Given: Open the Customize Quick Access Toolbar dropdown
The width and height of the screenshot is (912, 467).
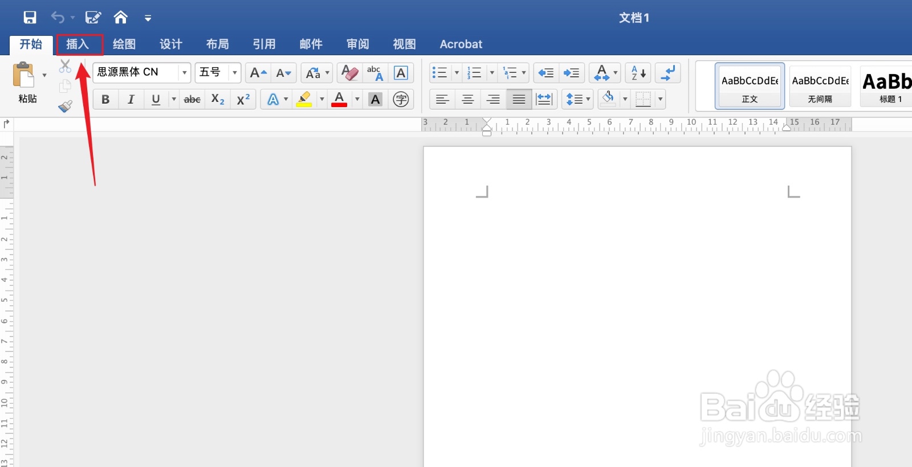Looking at the screenshot, I should (x=148, y=18).
